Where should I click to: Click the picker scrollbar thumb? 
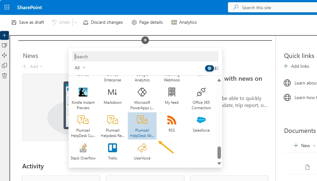[x=219, y=153]
